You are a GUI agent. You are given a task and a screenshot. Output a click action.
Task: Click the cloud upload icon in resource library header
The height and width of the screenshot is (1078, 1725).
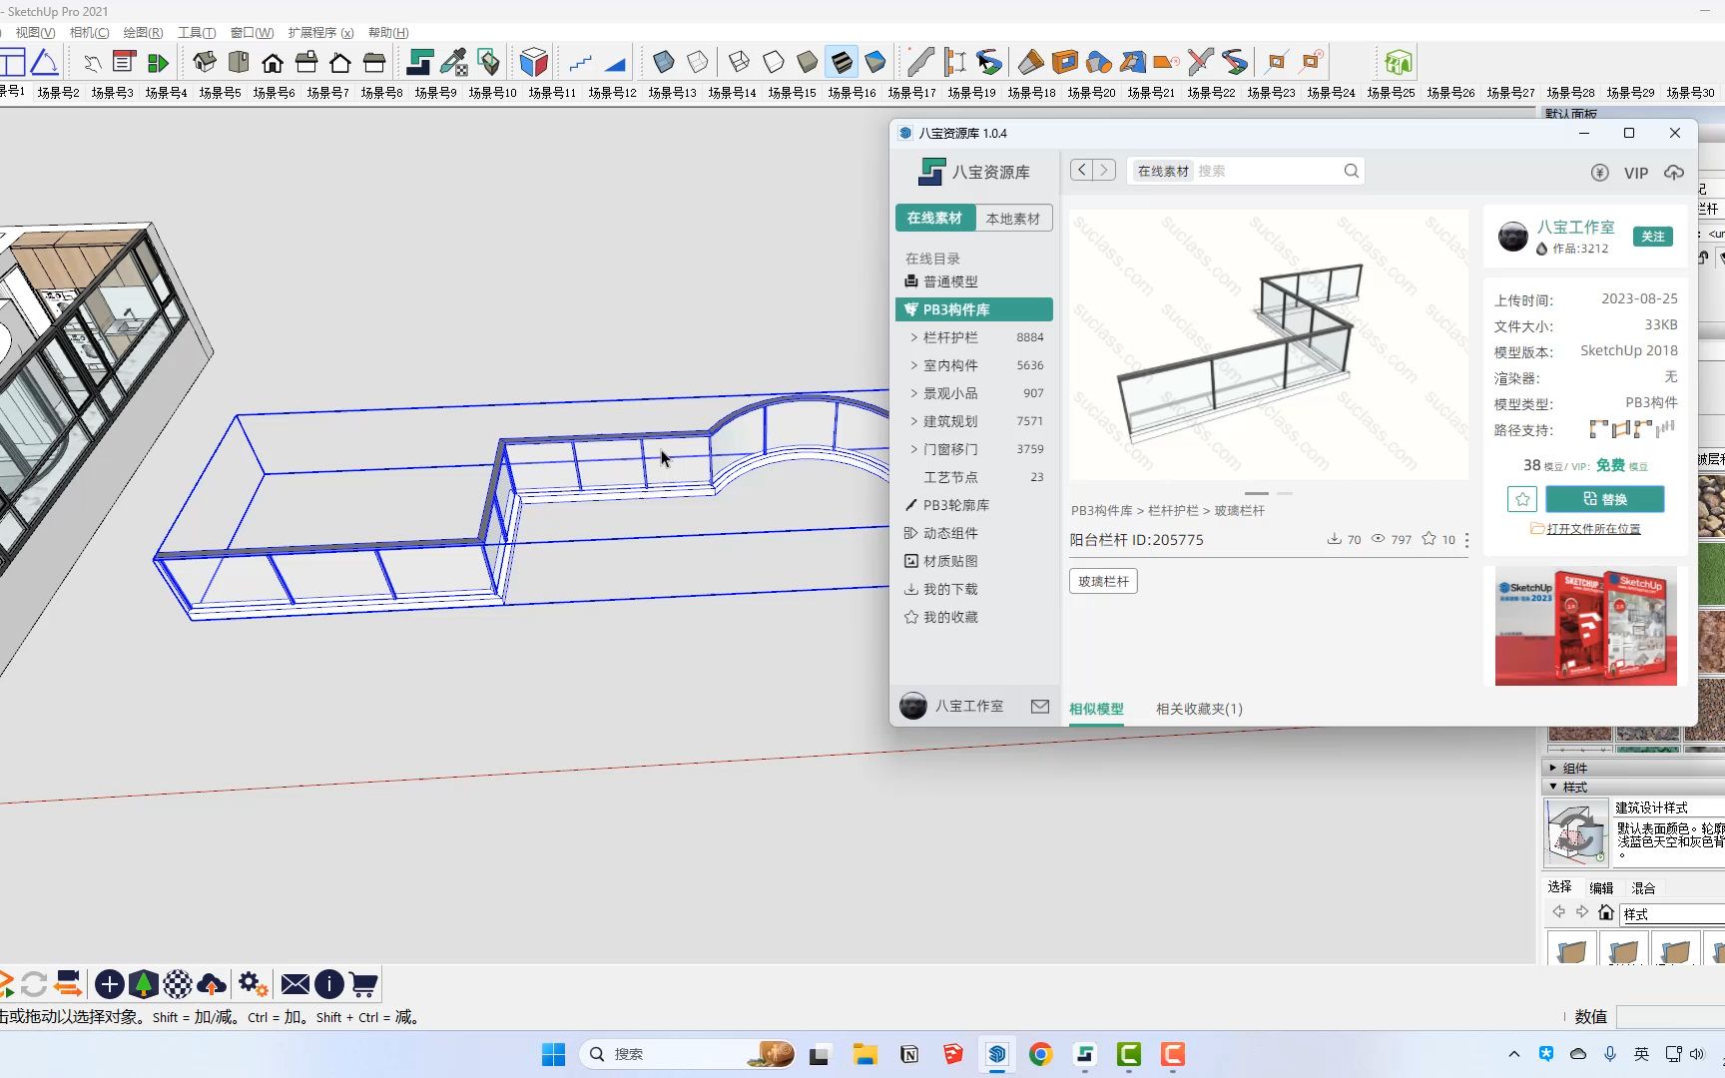1674,173
